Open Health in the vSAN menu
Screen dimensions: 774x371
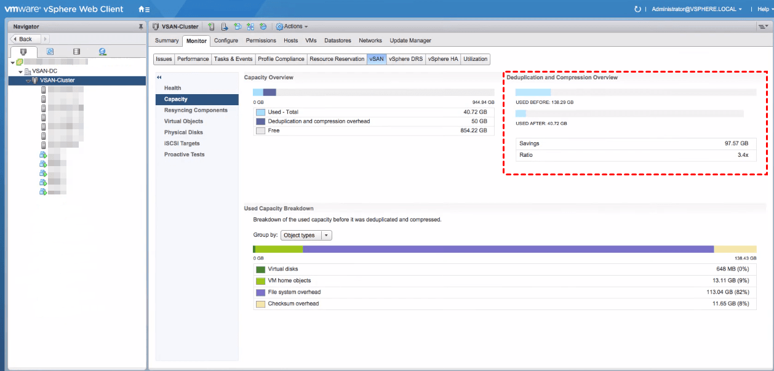point(173,88)
